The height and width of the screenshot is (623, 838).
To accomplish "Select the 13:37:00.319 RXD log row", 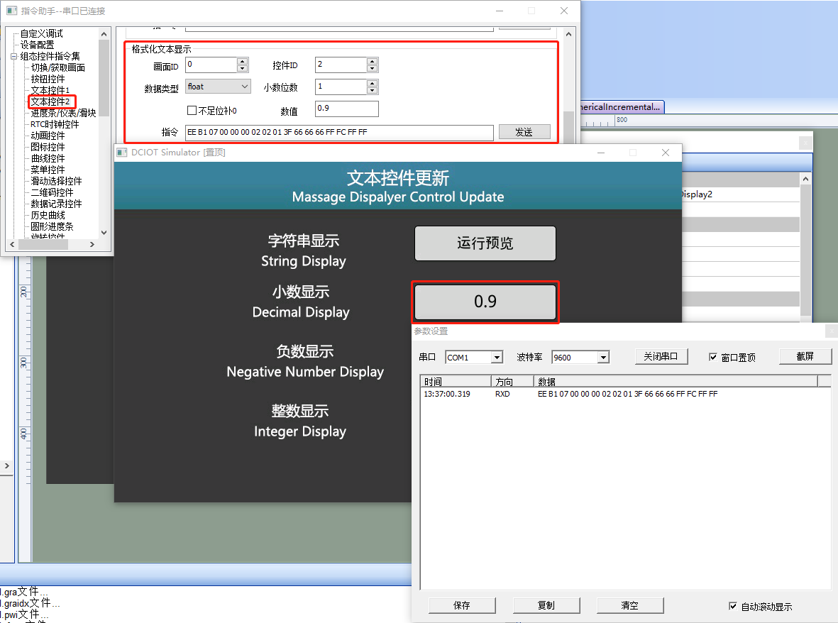I will pos(625,394).
